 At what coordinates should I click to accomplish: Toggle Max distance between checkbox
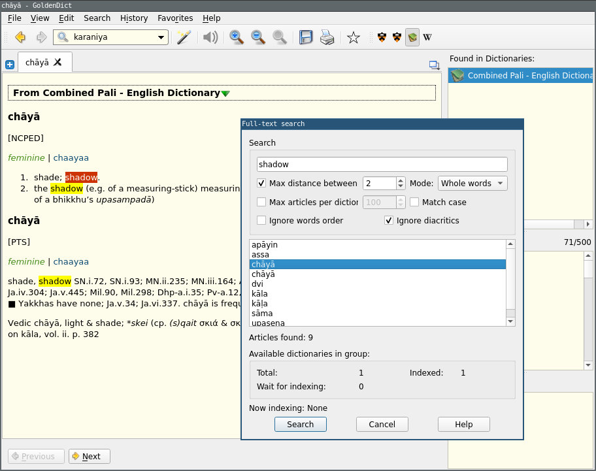pyautogui.click(x=261, y=183)
